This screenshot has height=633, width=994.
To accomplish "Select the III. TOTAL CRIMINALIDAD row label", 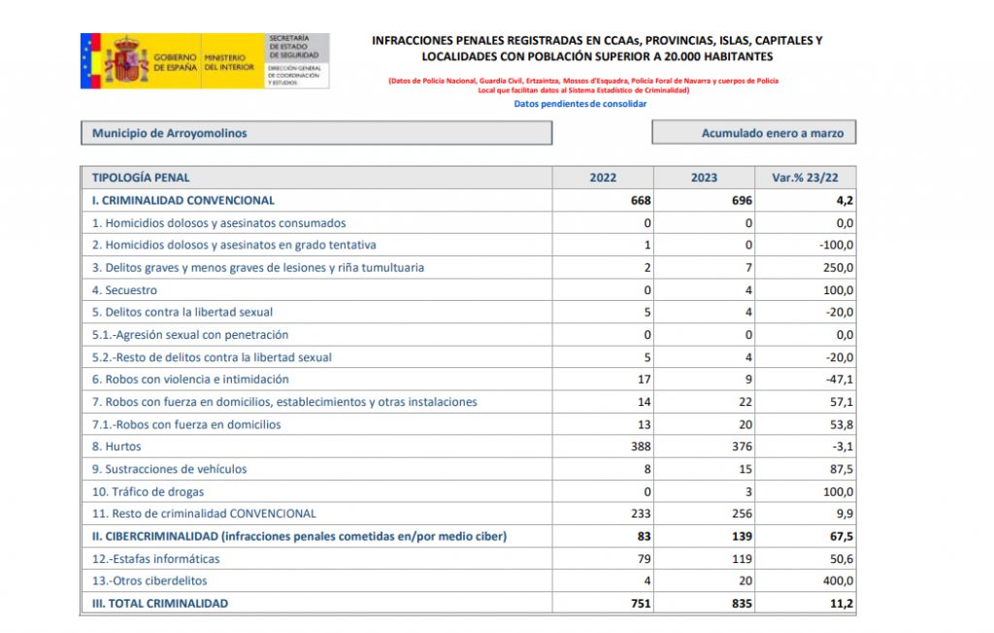I will pyautogui.click(x=160, y=603).
